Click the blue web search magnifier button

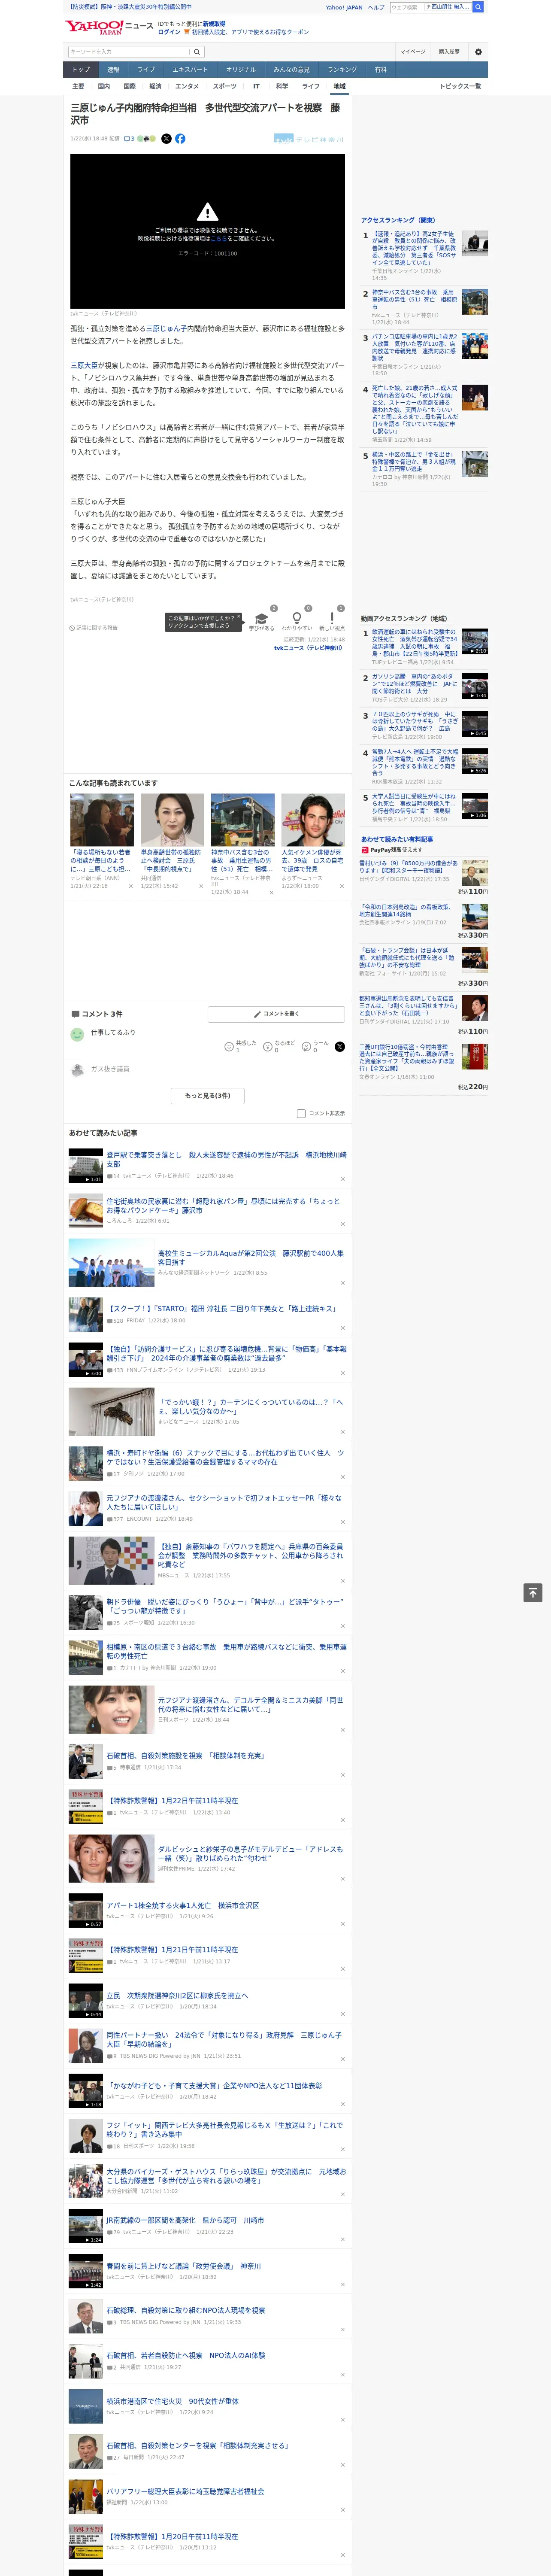[478, 7]
